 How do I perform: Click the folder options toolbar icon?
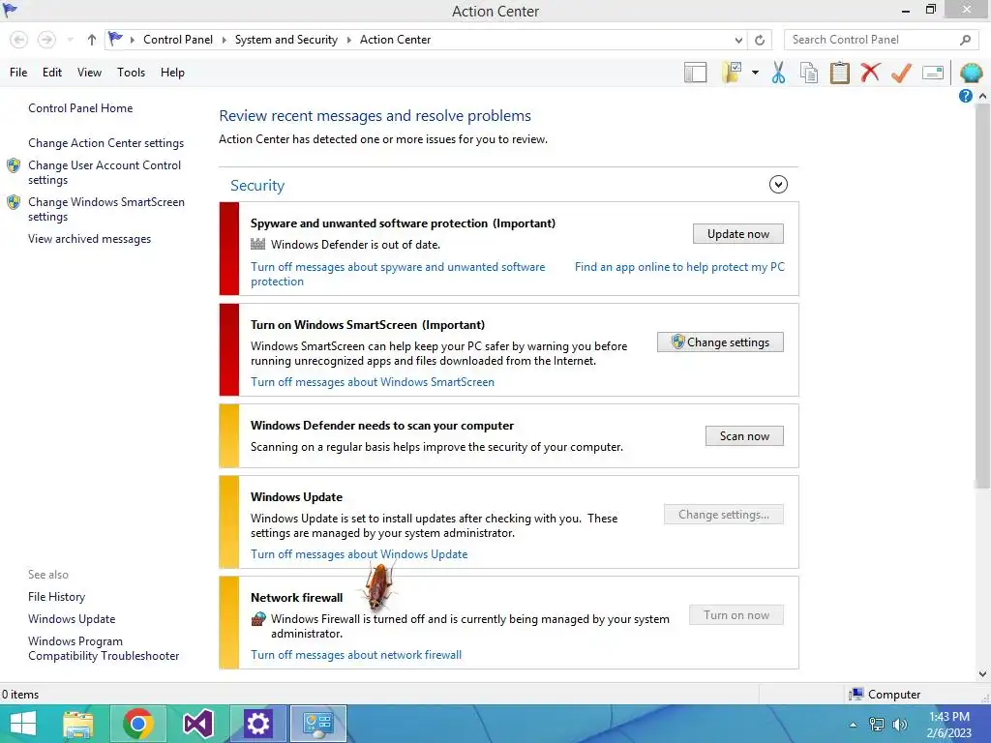point(732,73)
